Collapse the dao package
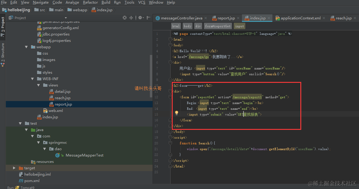The width and height of the screenshot is (359, 189). [45, 149]
